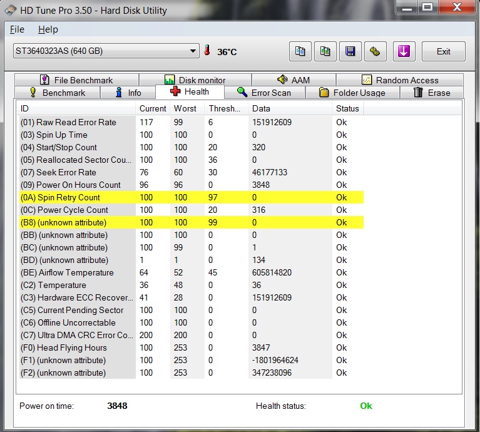Click the purple minimize-to-tray arrow icon
The width and height of the screenshot is (480, 432).
[x=404, y=51]
